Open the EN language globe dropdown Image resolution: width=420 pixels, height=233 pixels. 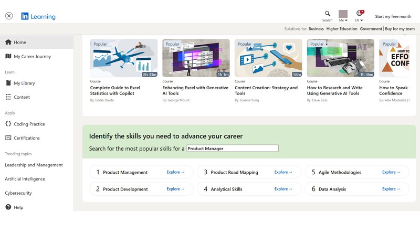[x=359, y=16]
